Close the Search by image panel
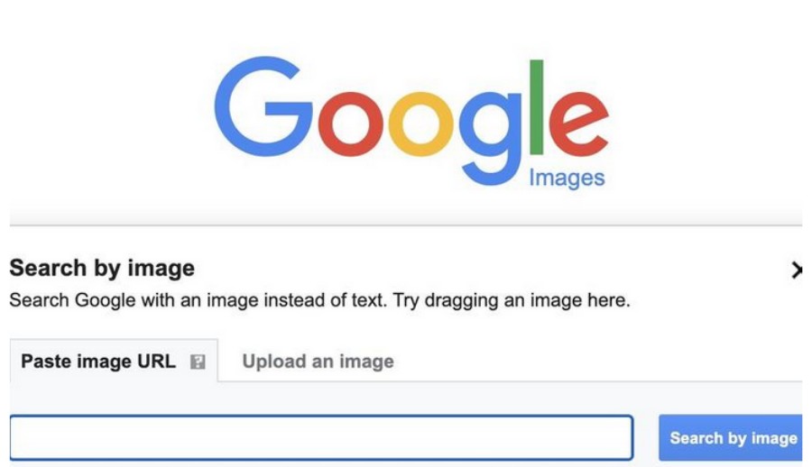This screenshot has width=812, height=467. coord(796,270)
